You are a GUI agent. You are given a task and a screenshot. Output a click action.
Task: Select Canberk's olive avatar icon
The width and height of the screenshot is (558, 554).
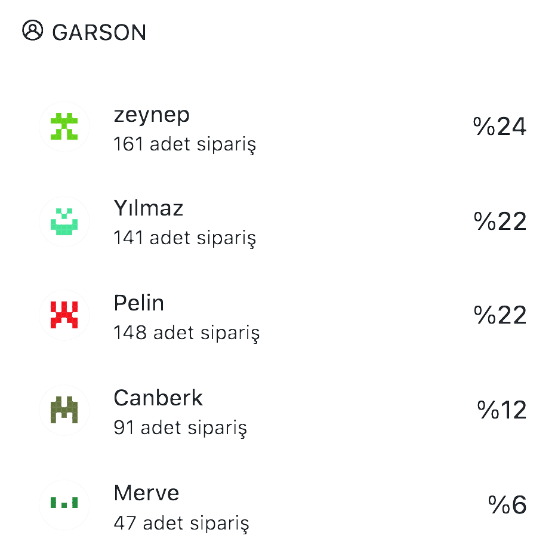point(64,410)
